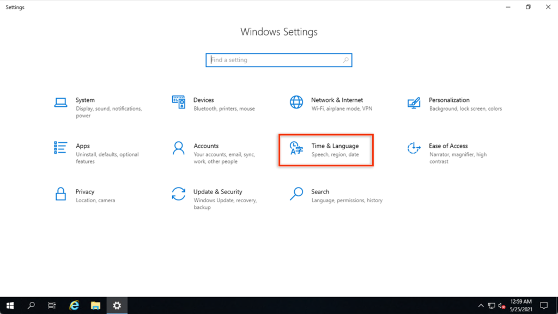Open the Devices keyboard-speaker icon
Image resolution: width=558 pixels, height=314 pixels.
coord(178,102)
